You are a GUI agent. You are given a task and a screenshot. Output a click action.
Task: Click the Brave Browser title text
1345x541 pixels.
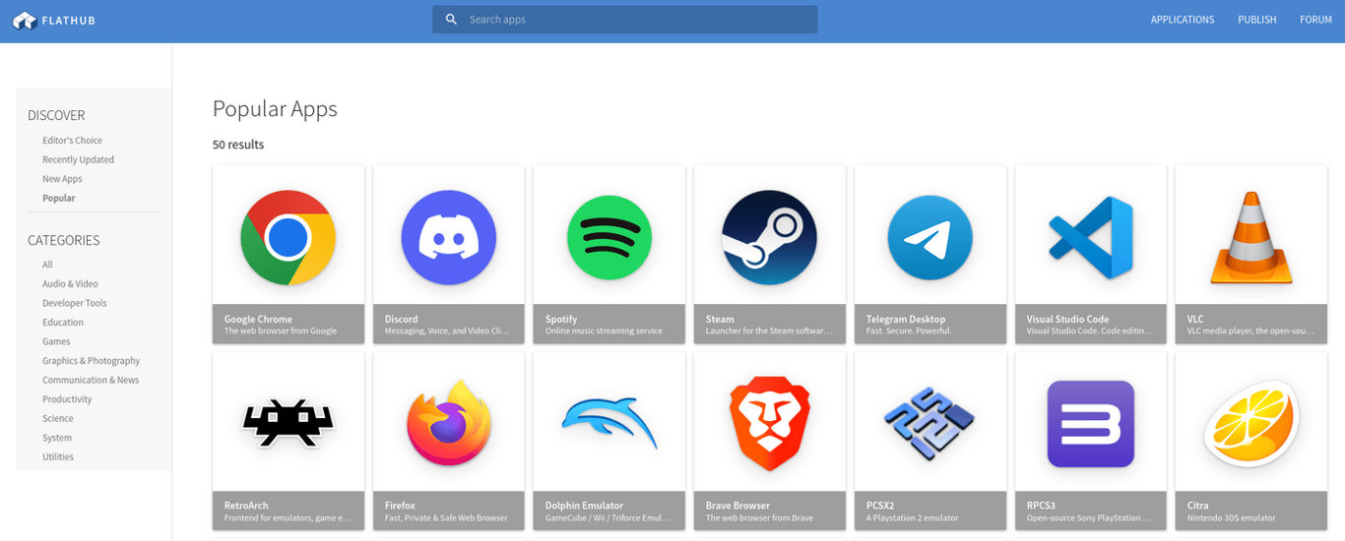pyautogui.click(x=737, y=506)
